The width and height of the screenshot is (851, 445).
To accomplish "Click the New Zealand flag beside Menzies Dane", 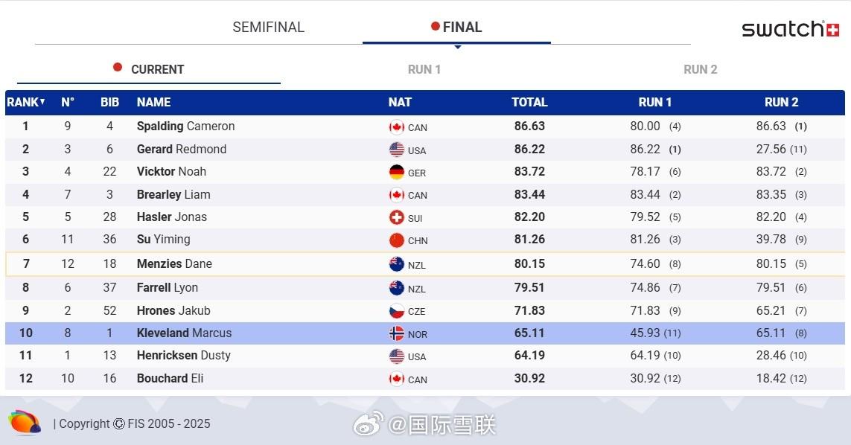I will [x=397, y=264].
